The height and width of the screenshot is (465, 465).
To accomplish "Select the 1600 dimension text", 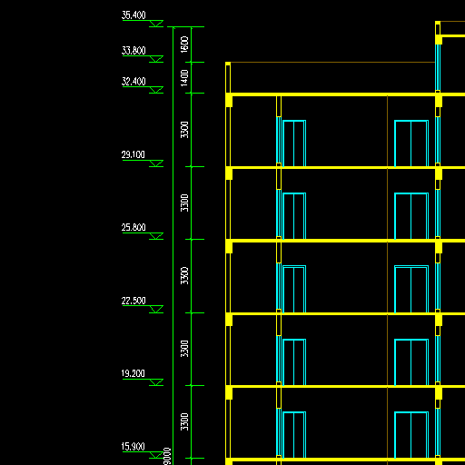I will 184,45.
